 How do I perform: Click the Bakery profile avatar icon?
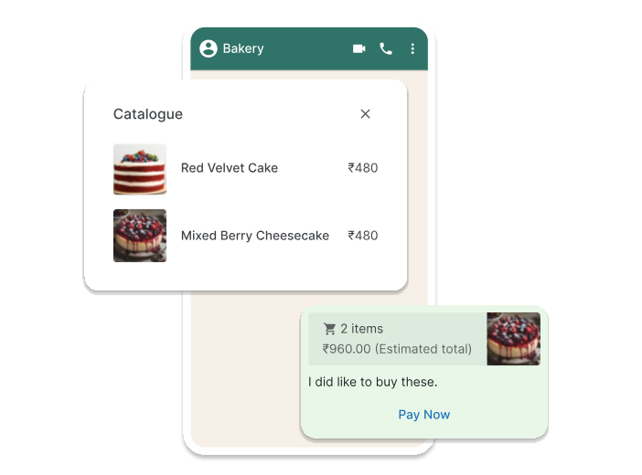coord(209,48)
